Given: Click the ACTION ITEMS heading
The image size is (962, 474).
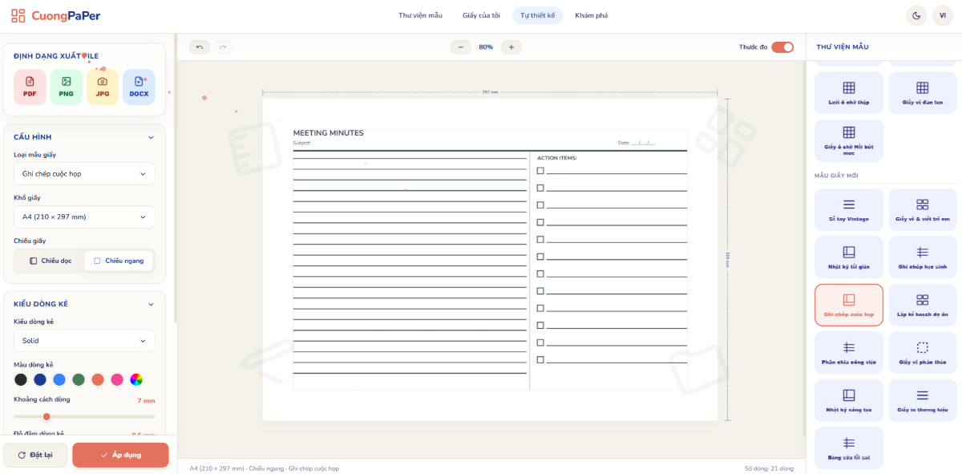Looking at the screenshot, I should (556, 158).
